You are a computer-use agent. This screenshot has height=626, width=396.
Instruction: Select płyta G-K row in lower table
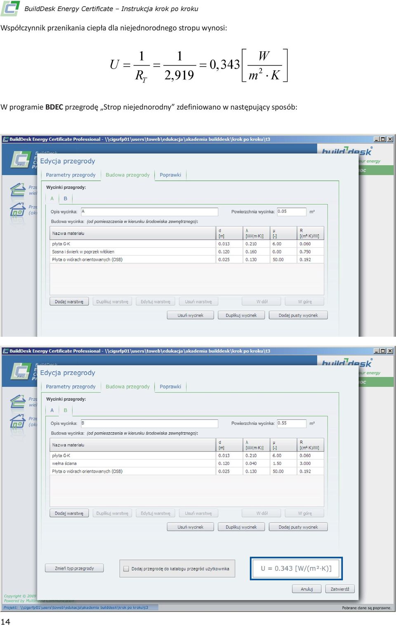click(x=187, y=455)
